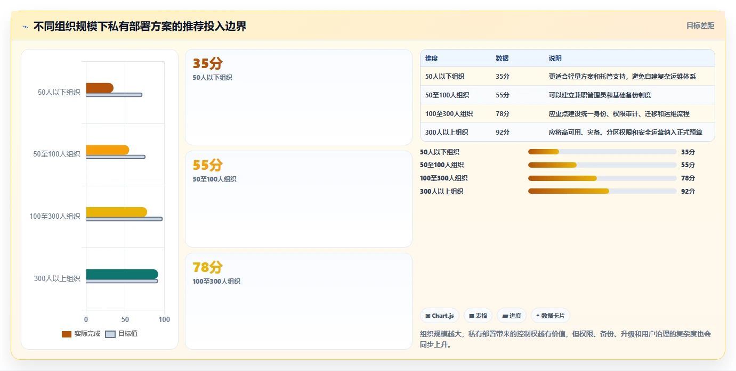Click the 目标差距 label in header
736x371 pixels.
tap(700, 26)
